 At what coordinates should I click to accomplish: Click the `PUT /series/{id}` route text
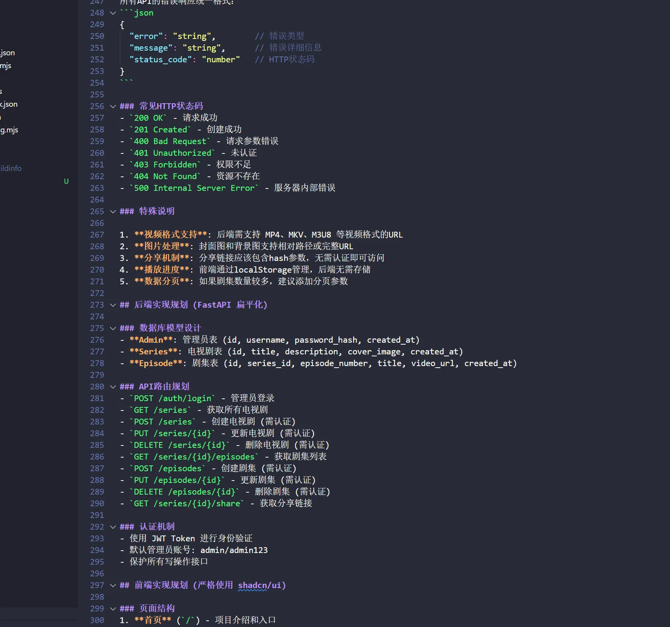click(x=172, y=433)
